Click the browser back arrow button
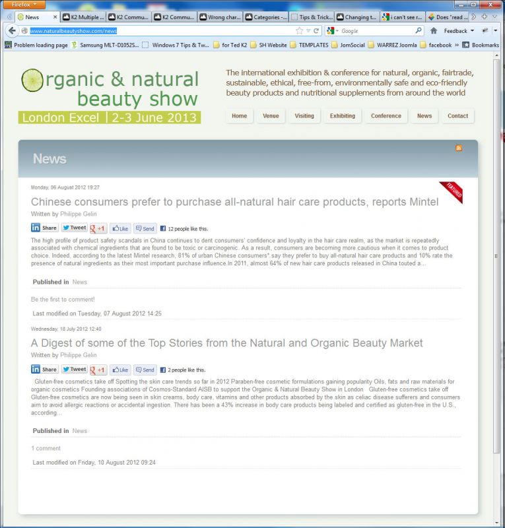 (x=12, y=31)
